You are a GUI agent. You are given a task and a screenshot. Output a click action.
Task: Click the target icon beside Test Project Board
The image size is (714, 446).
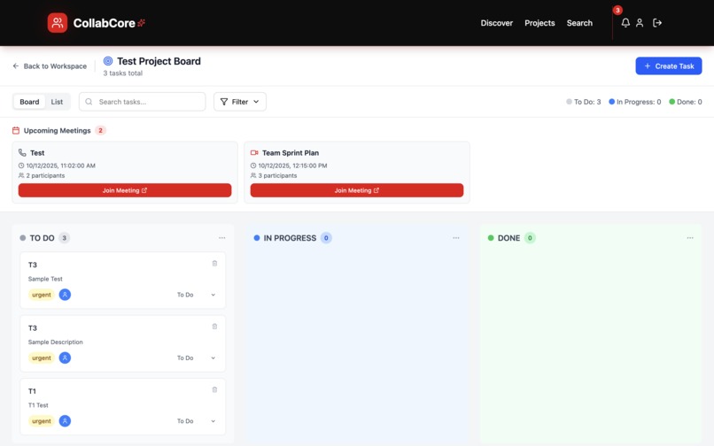tap(108, 61)
